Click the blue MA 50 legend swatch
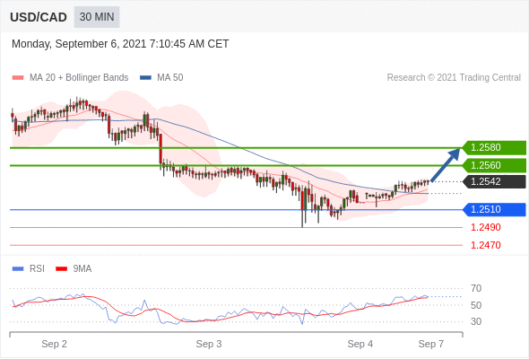This screenshot has height=359, width=529. tap(146, 78)
